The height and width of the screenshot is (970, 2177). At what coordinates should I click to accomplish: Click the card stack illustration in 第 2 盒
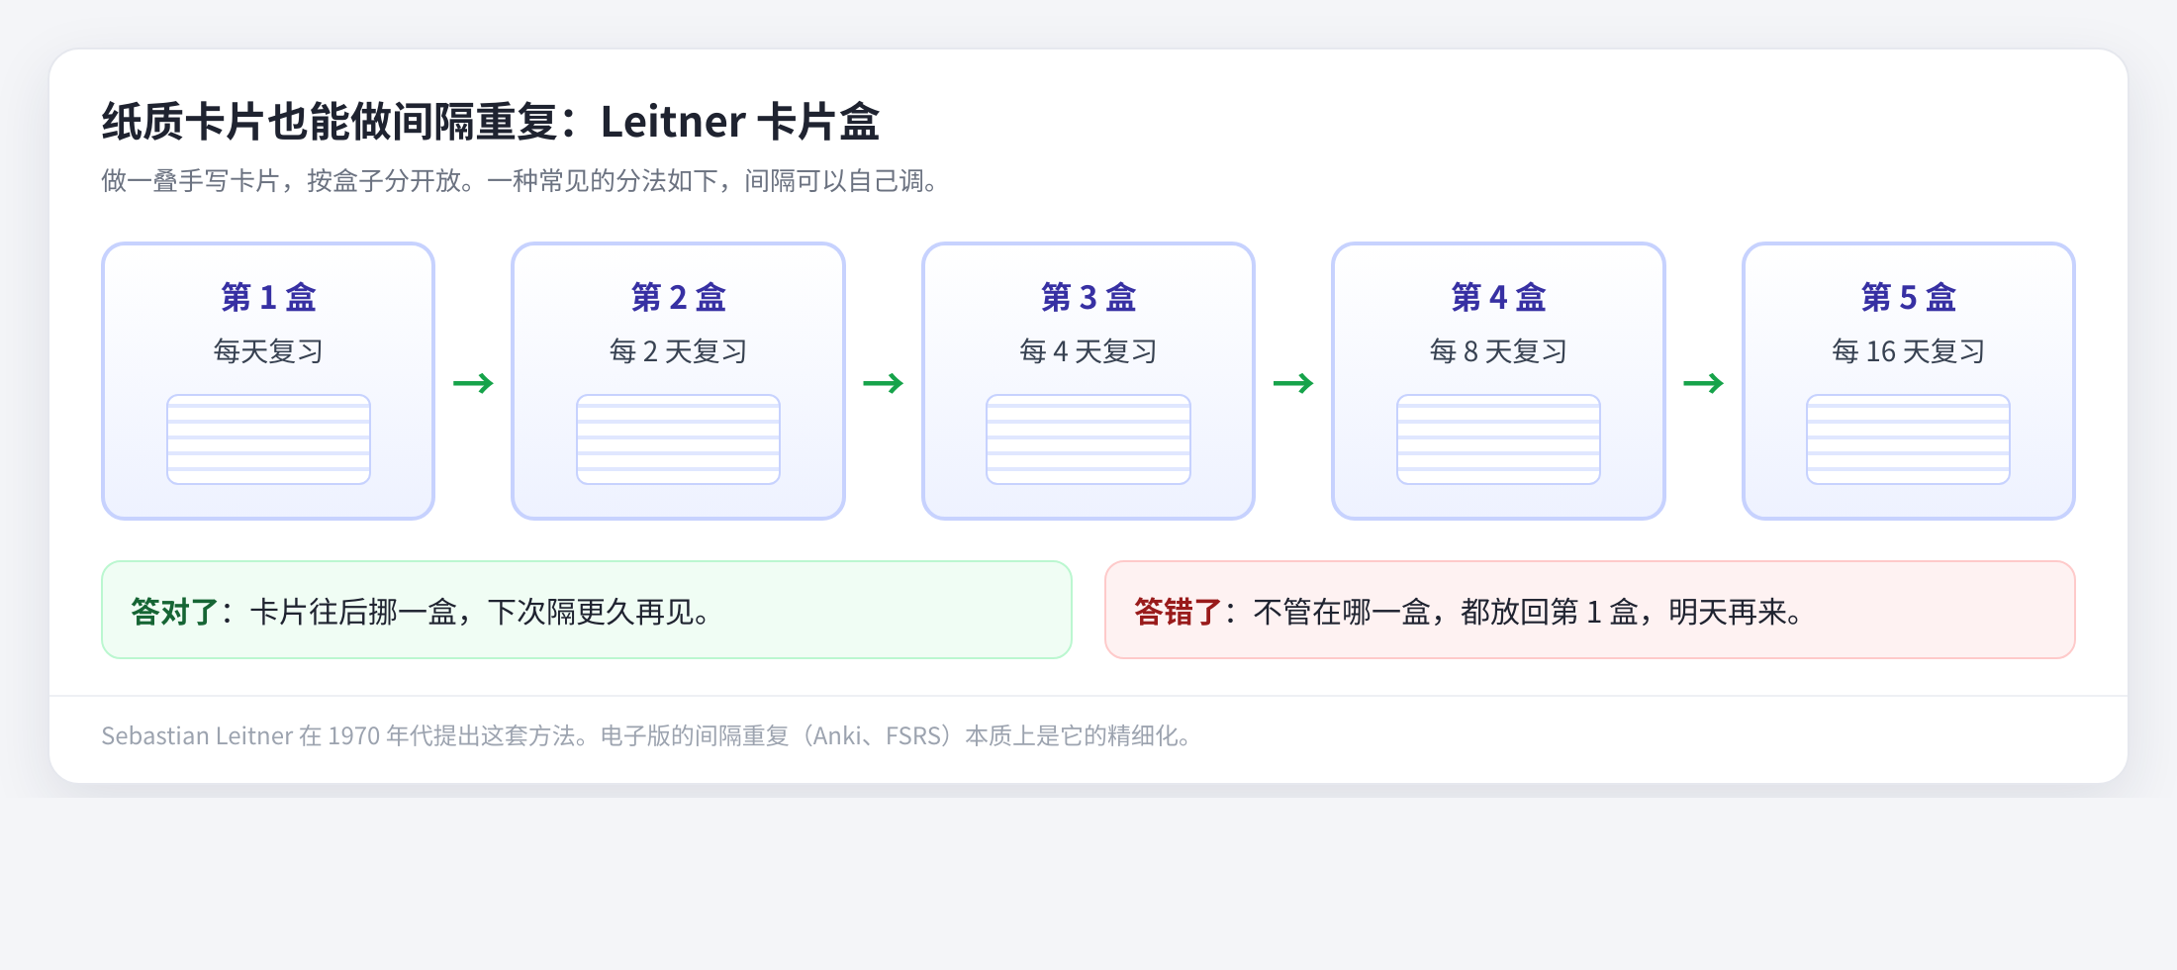coord(678,439)
